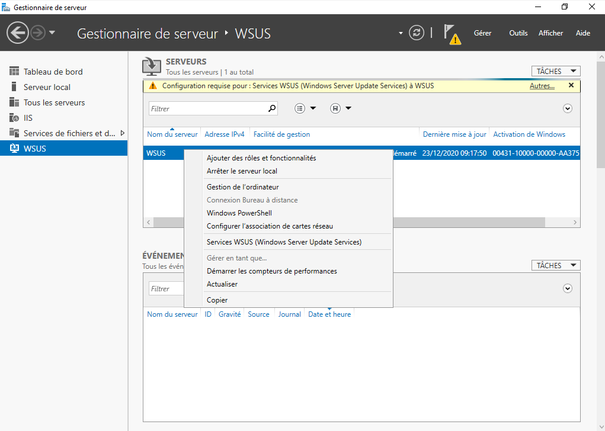605x431 pixels.
Task: Open TÂCHES dropdown in Événements section
Action: click(x=556, y=265)
